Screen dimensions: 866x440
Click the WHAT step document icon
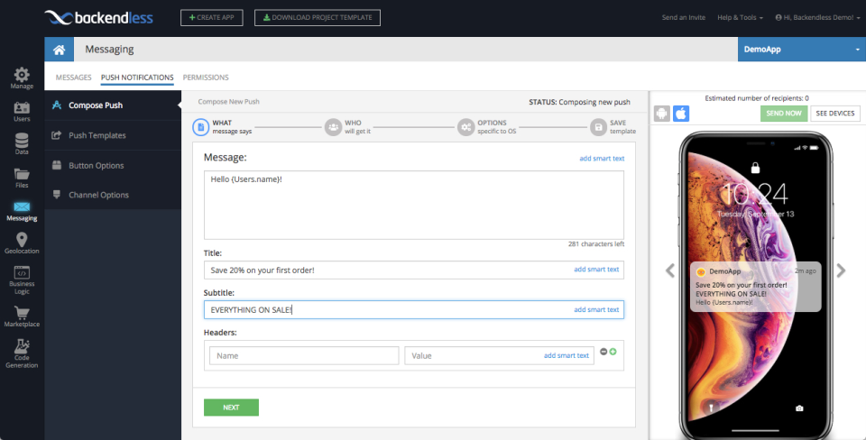tap(200, 127)
